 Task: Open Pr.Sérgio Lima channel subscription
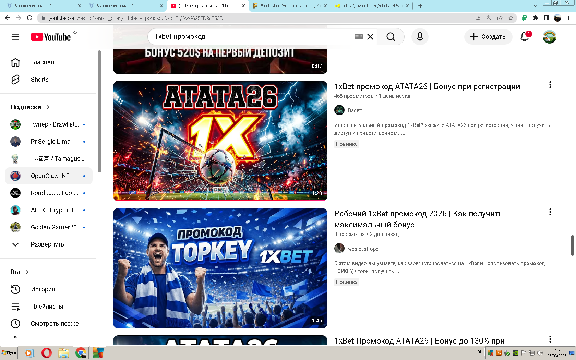(49, 142)
